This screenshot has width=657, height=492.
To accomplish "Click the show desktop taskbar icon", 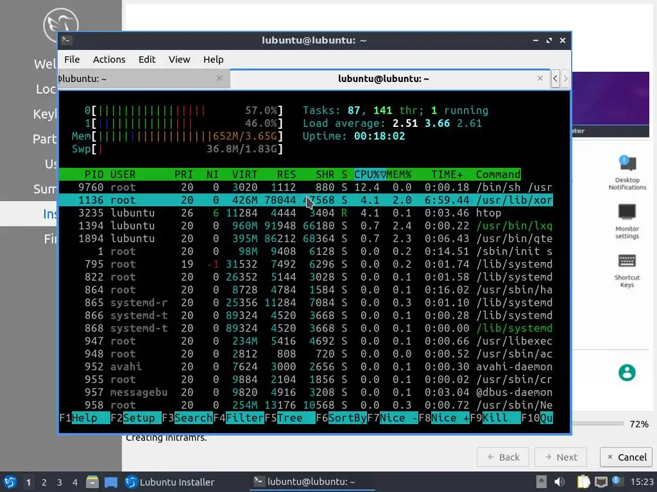I will pyautogui.click(x=110, y=482).
